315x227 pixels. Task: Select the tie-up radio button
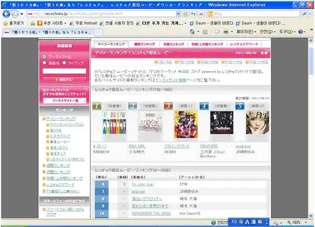[x=64, y=63]
